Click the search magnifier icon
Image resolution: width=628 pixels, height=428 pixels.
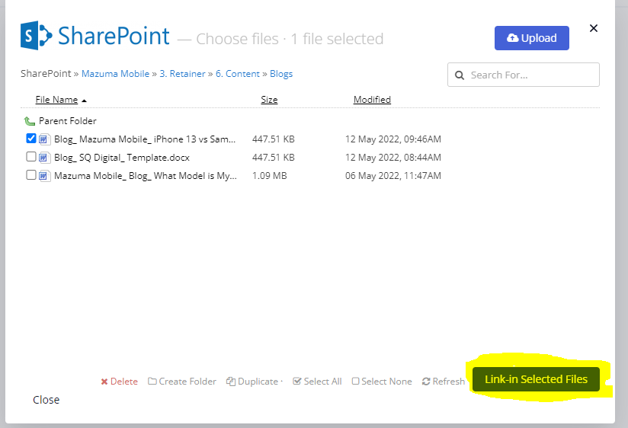point(460,75)
